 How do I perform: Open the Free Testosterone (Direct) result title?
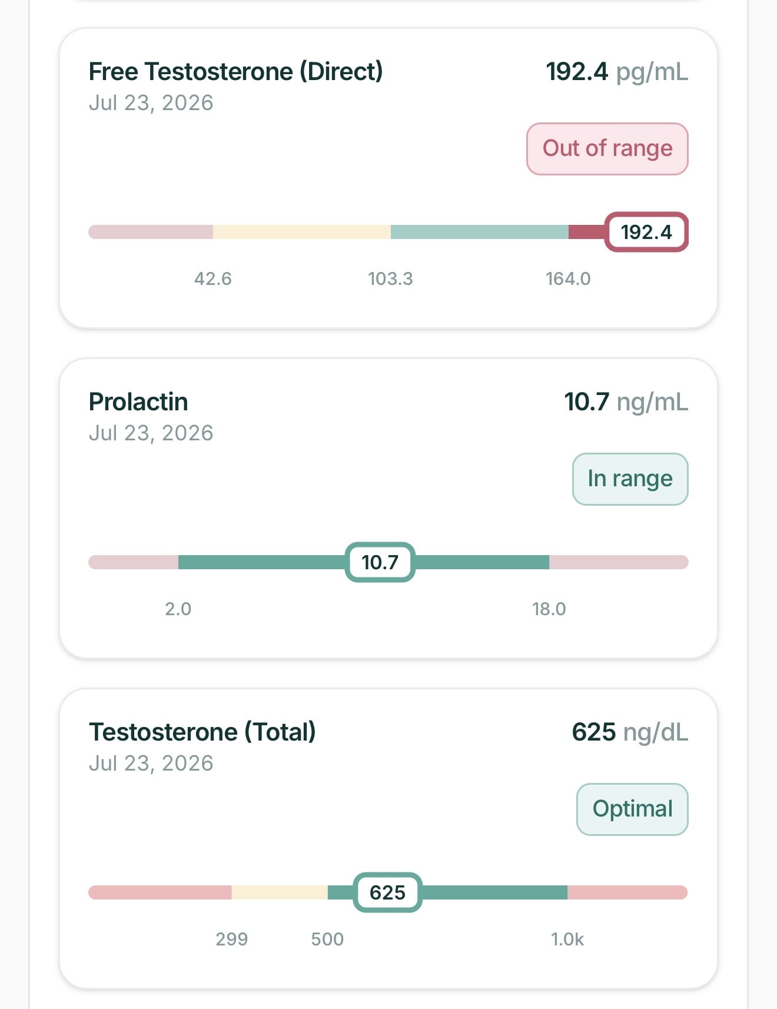[x=235, y=72]
